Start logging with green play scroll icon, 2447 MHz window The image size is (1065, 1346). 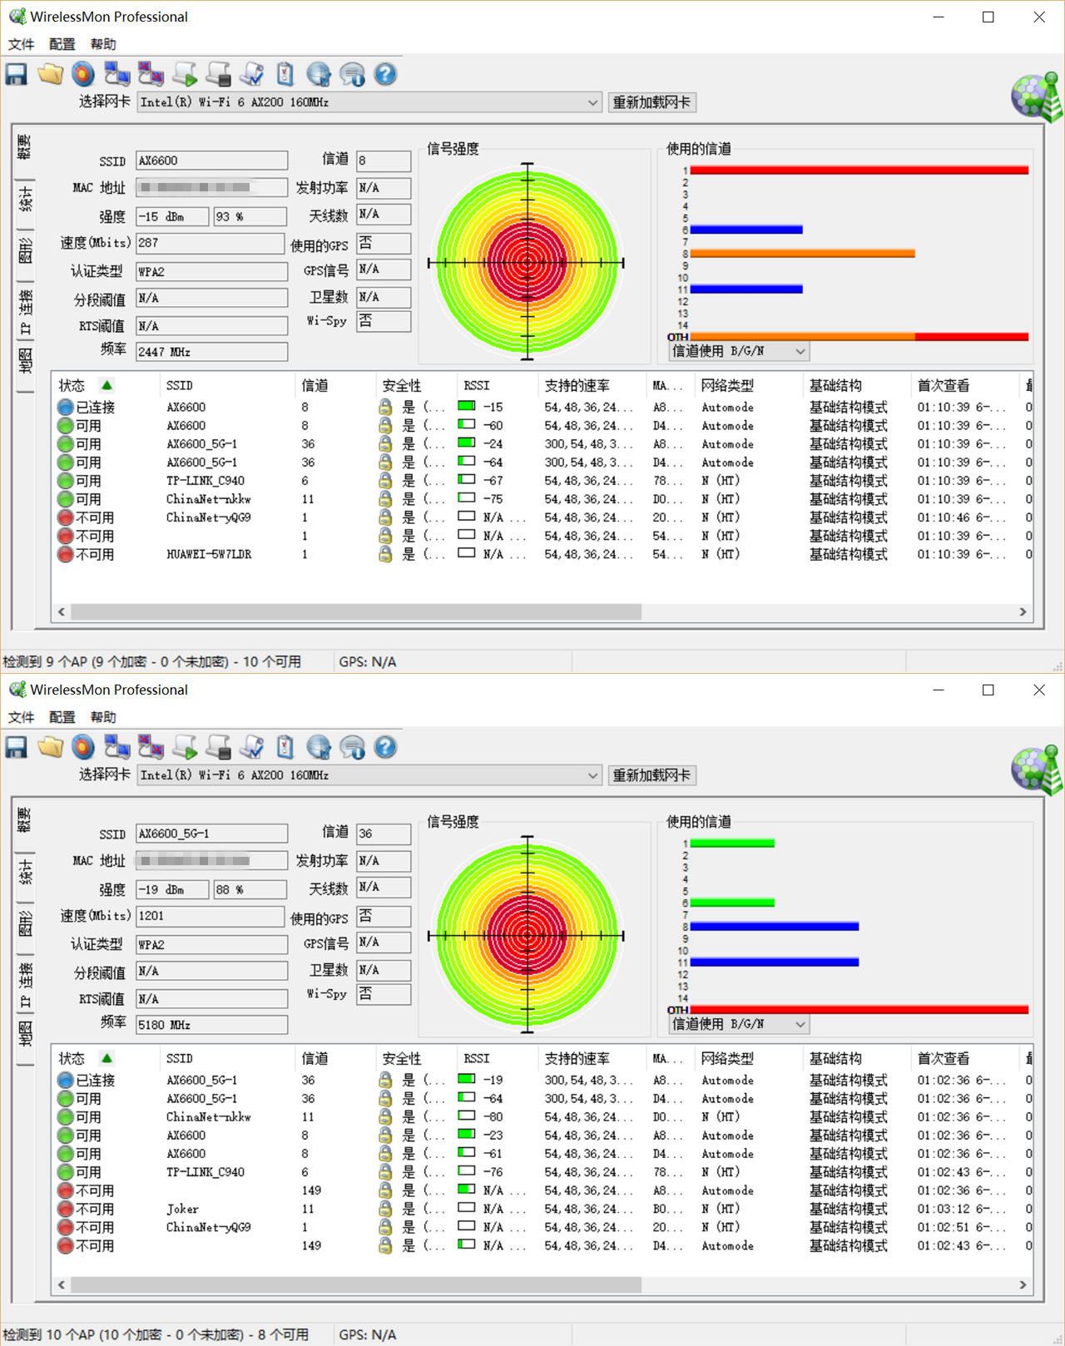[x=185, y=75]
